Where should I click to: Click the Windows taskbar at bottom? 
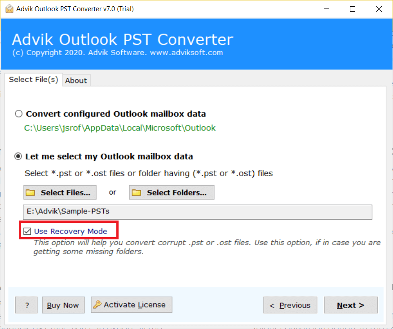(196, 327)
